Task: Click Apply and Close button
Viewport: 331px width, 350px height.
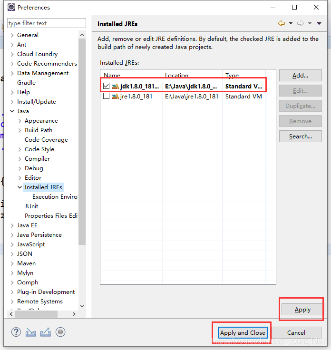Action: tap(243, 332)
